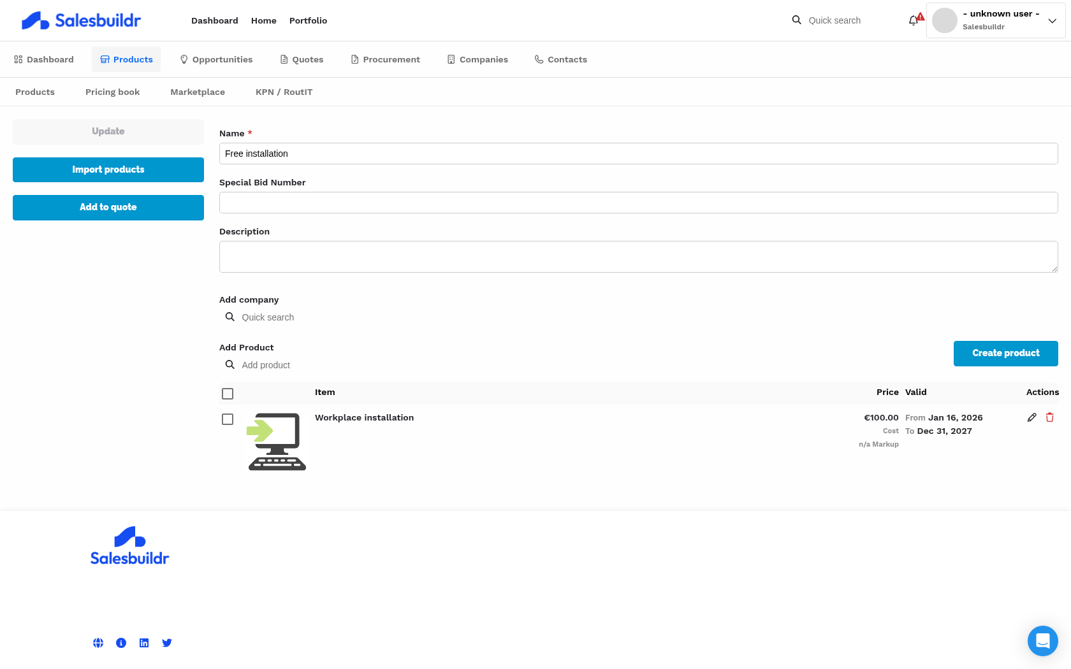Click the Workplace installation item name
Screen dimensions: 1071x669
(365, 417)
